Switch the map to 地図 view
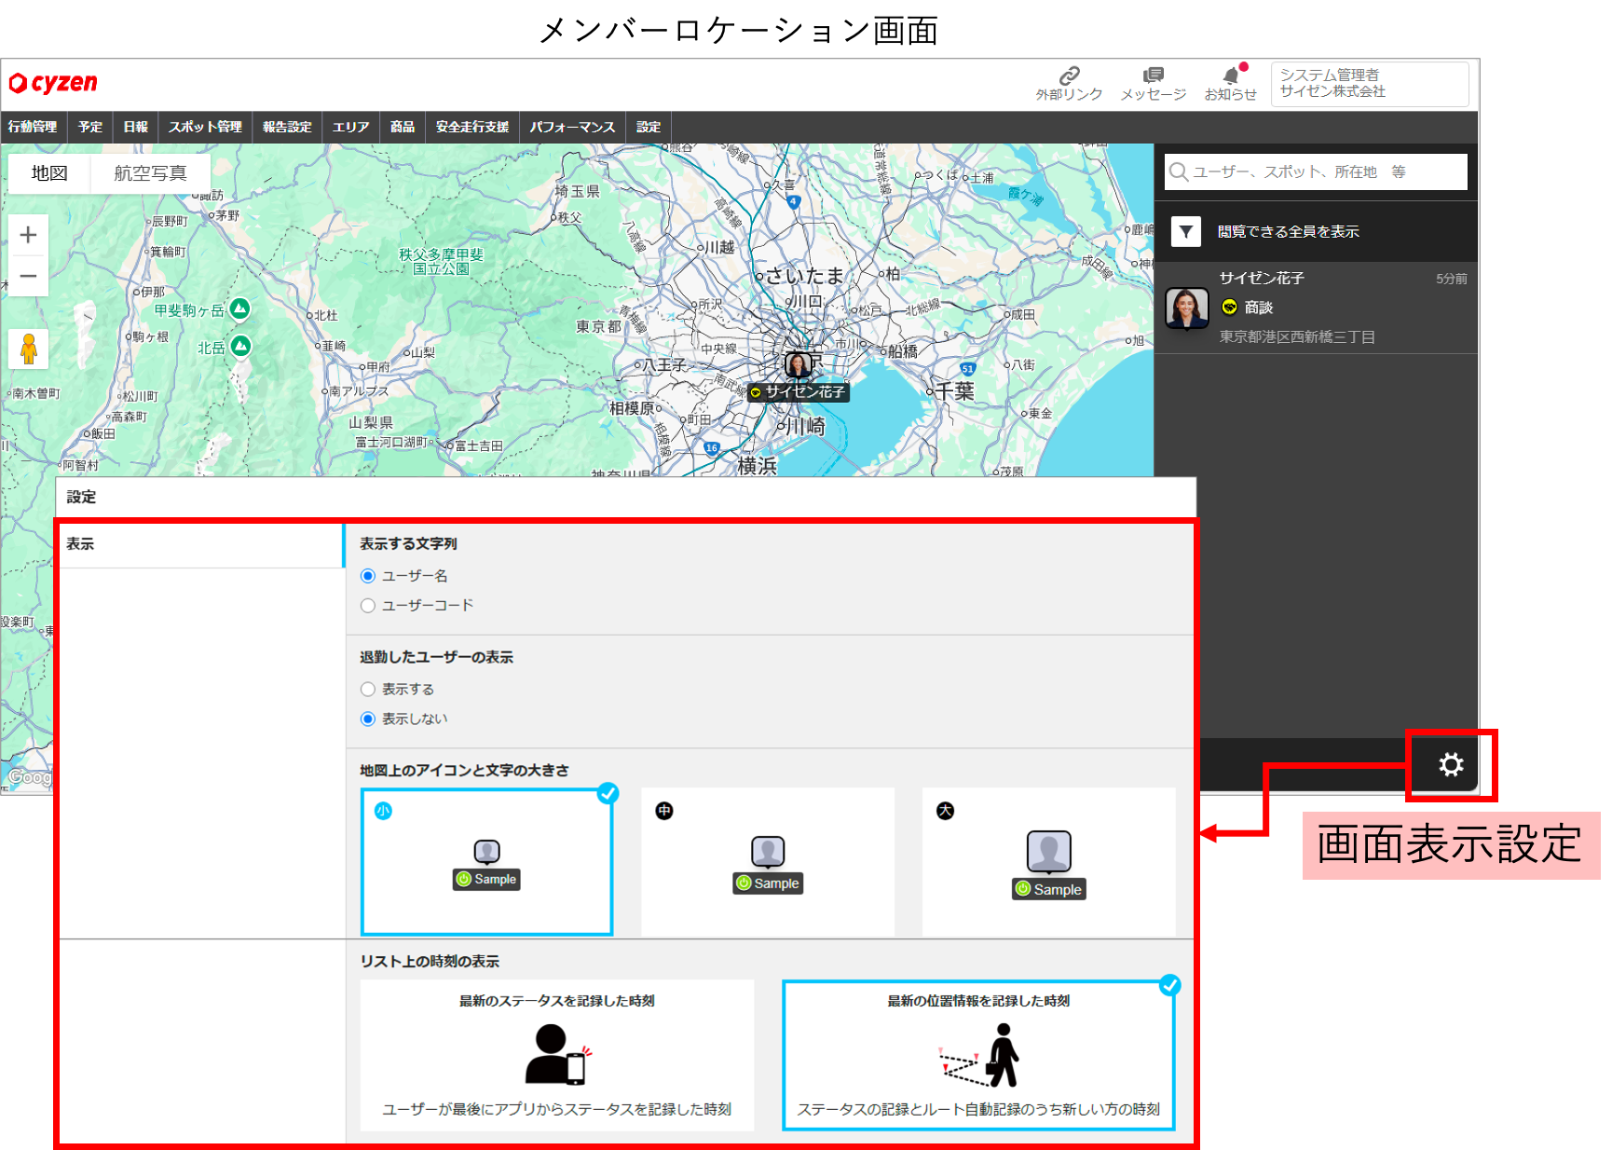The width and height of the screenshot is (1612, 1150). tap(49, 173)
